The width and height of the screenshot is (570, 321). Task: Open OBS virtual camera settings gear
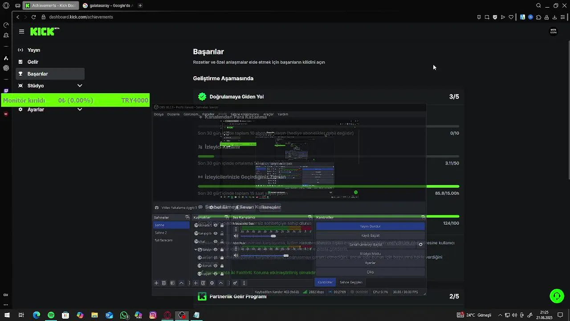420,244
